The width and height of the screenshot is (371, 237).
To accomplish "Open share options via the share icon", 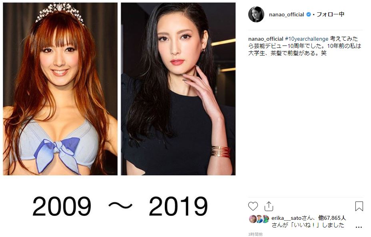I will [269, 206].
